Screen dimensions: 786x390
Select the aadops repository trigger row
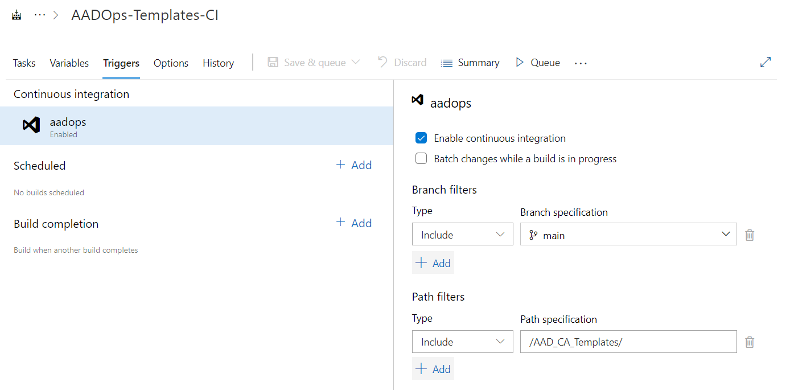pyautogui.click(x=196, y=126)
